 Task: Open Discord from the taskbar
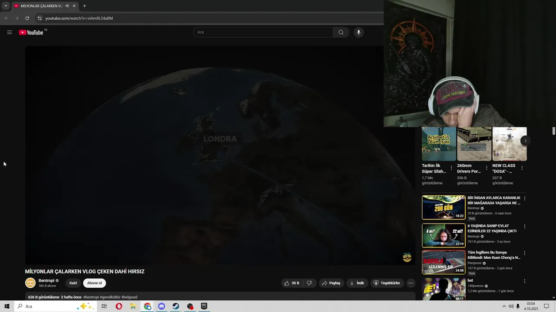162,306
